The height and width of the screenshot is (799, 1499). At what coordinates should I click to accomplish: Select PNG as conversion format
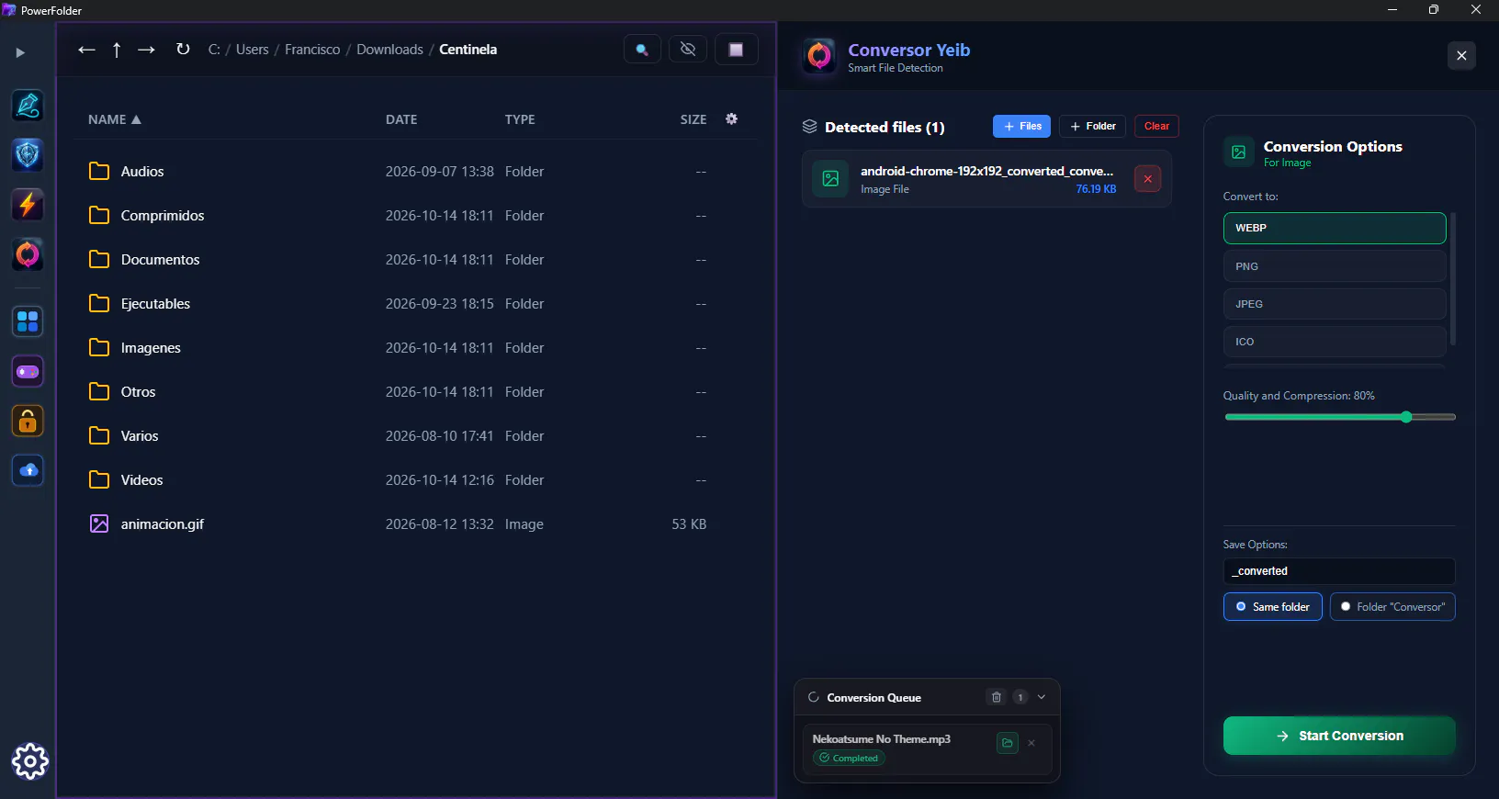(1335, 266)
